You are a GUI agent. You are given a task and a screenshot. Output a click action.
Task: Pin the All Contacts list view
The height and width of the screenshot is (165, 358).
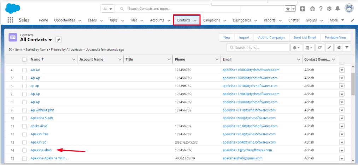59,40
